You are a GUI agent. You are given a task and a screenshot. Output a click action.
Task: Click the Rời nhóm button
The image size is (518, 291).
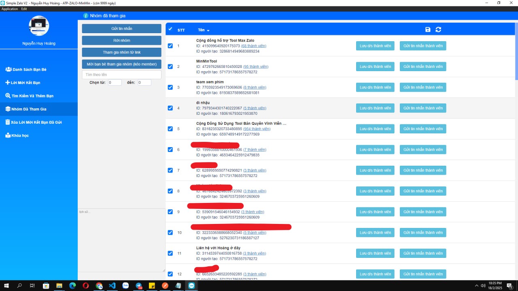[121, 40]
